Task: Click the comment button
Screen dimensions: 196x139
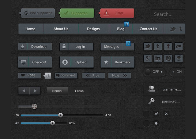Action: tap(66, 76)
